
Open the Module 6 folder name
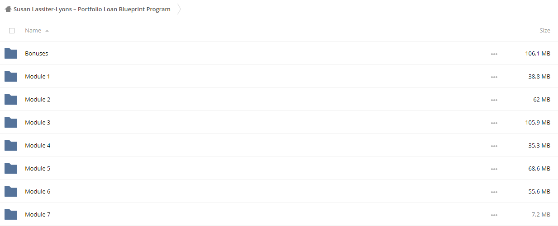(x=38, y=191)
